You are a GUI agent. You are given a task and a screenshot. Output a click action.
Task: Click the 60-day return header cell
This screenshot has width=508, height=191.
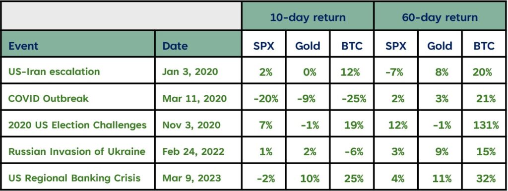440,16
